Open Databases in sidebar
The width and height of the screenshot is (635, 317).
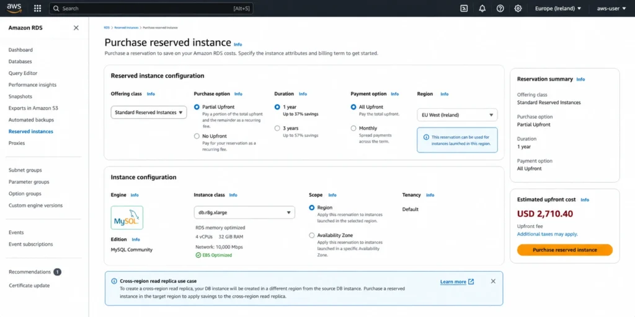[20, 61]
